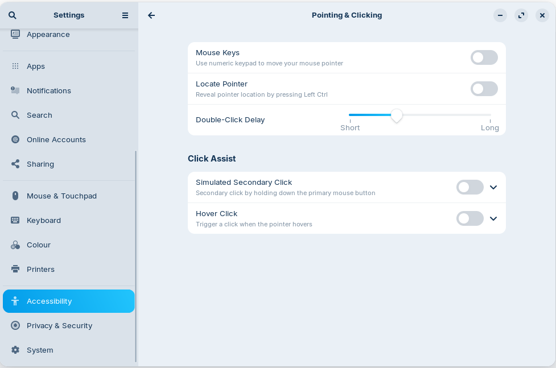
Task: Open Keyboard settings in the sidebar
Action: 44,220
